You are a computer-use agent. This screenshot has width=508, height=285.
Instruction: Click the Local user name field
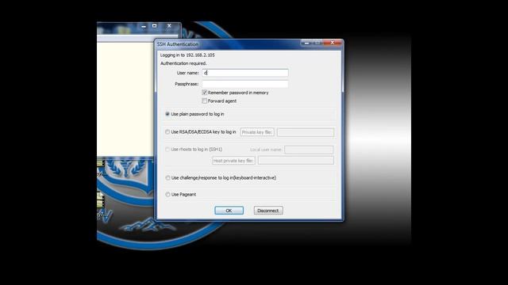tap(309, 150)
